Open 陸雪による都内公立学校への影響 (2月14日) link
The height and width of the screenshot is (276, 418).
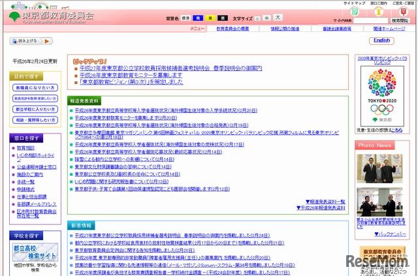tap(125, 159)
